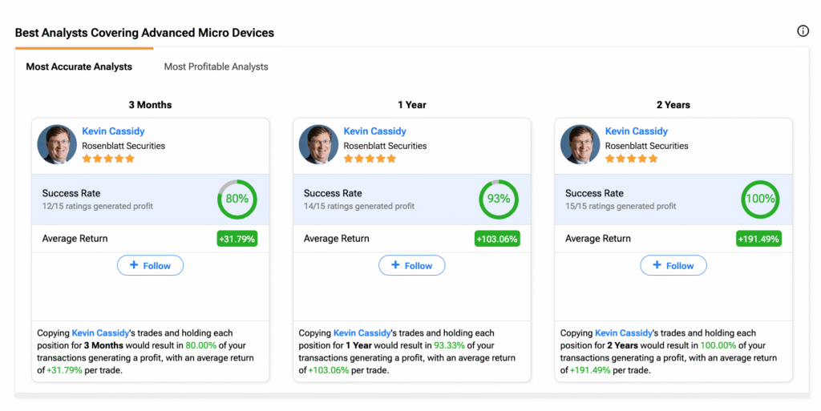The width and height of the screenshot is (821, 411).
Task: Open Kevin Cassidy link in 2 Years description
Action: click(624, 333)
